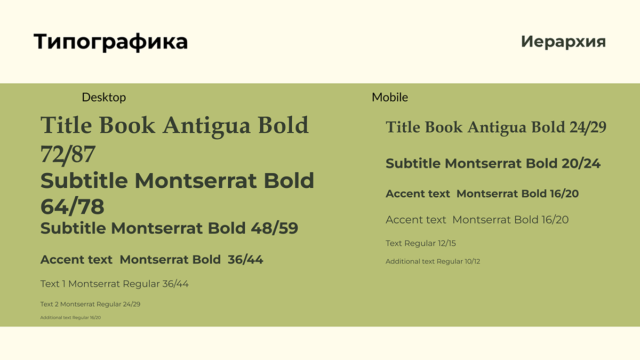Click the light-weight Accent text 16/20 line
This screenshot has width=640, height=360.
click(x=477, y=220)
